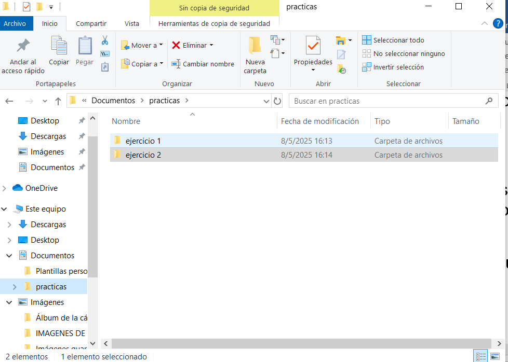This screenshot has height=362, width=508.
Task: Click the refresh icon beside address bar
Action: (x=277, y=101)
